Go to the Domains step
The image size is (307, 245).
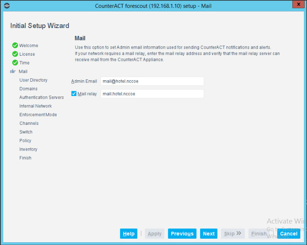28,89
